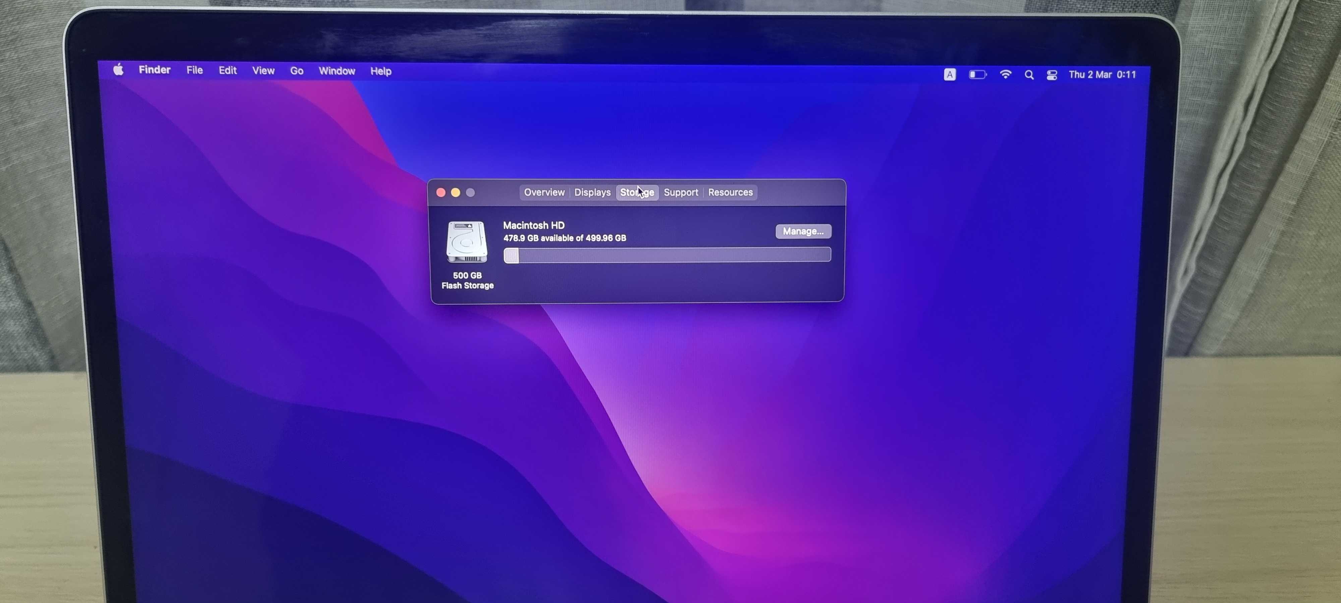Open the Go menu
Viewport: 1341px width, 603px height.
(x=297, y=71)
